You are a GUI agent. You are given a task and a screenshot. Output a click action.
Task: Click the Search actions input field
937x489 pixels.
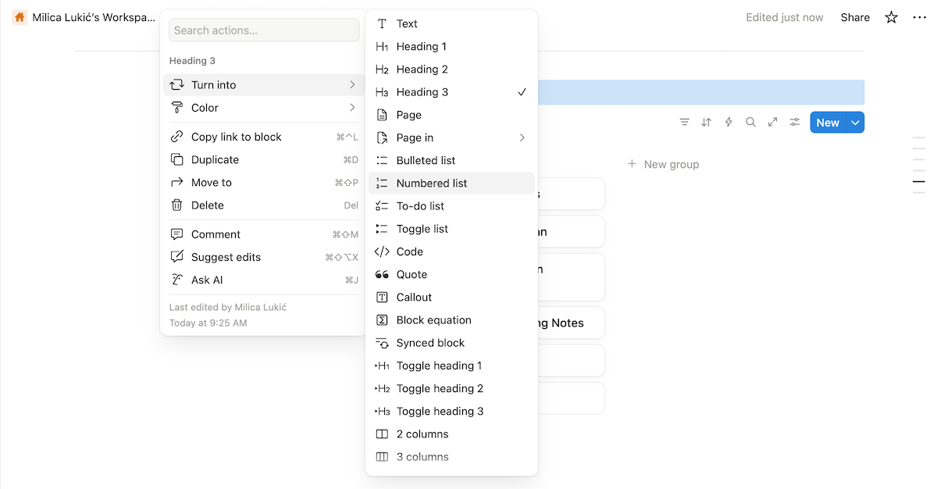(x=263, y=29)
